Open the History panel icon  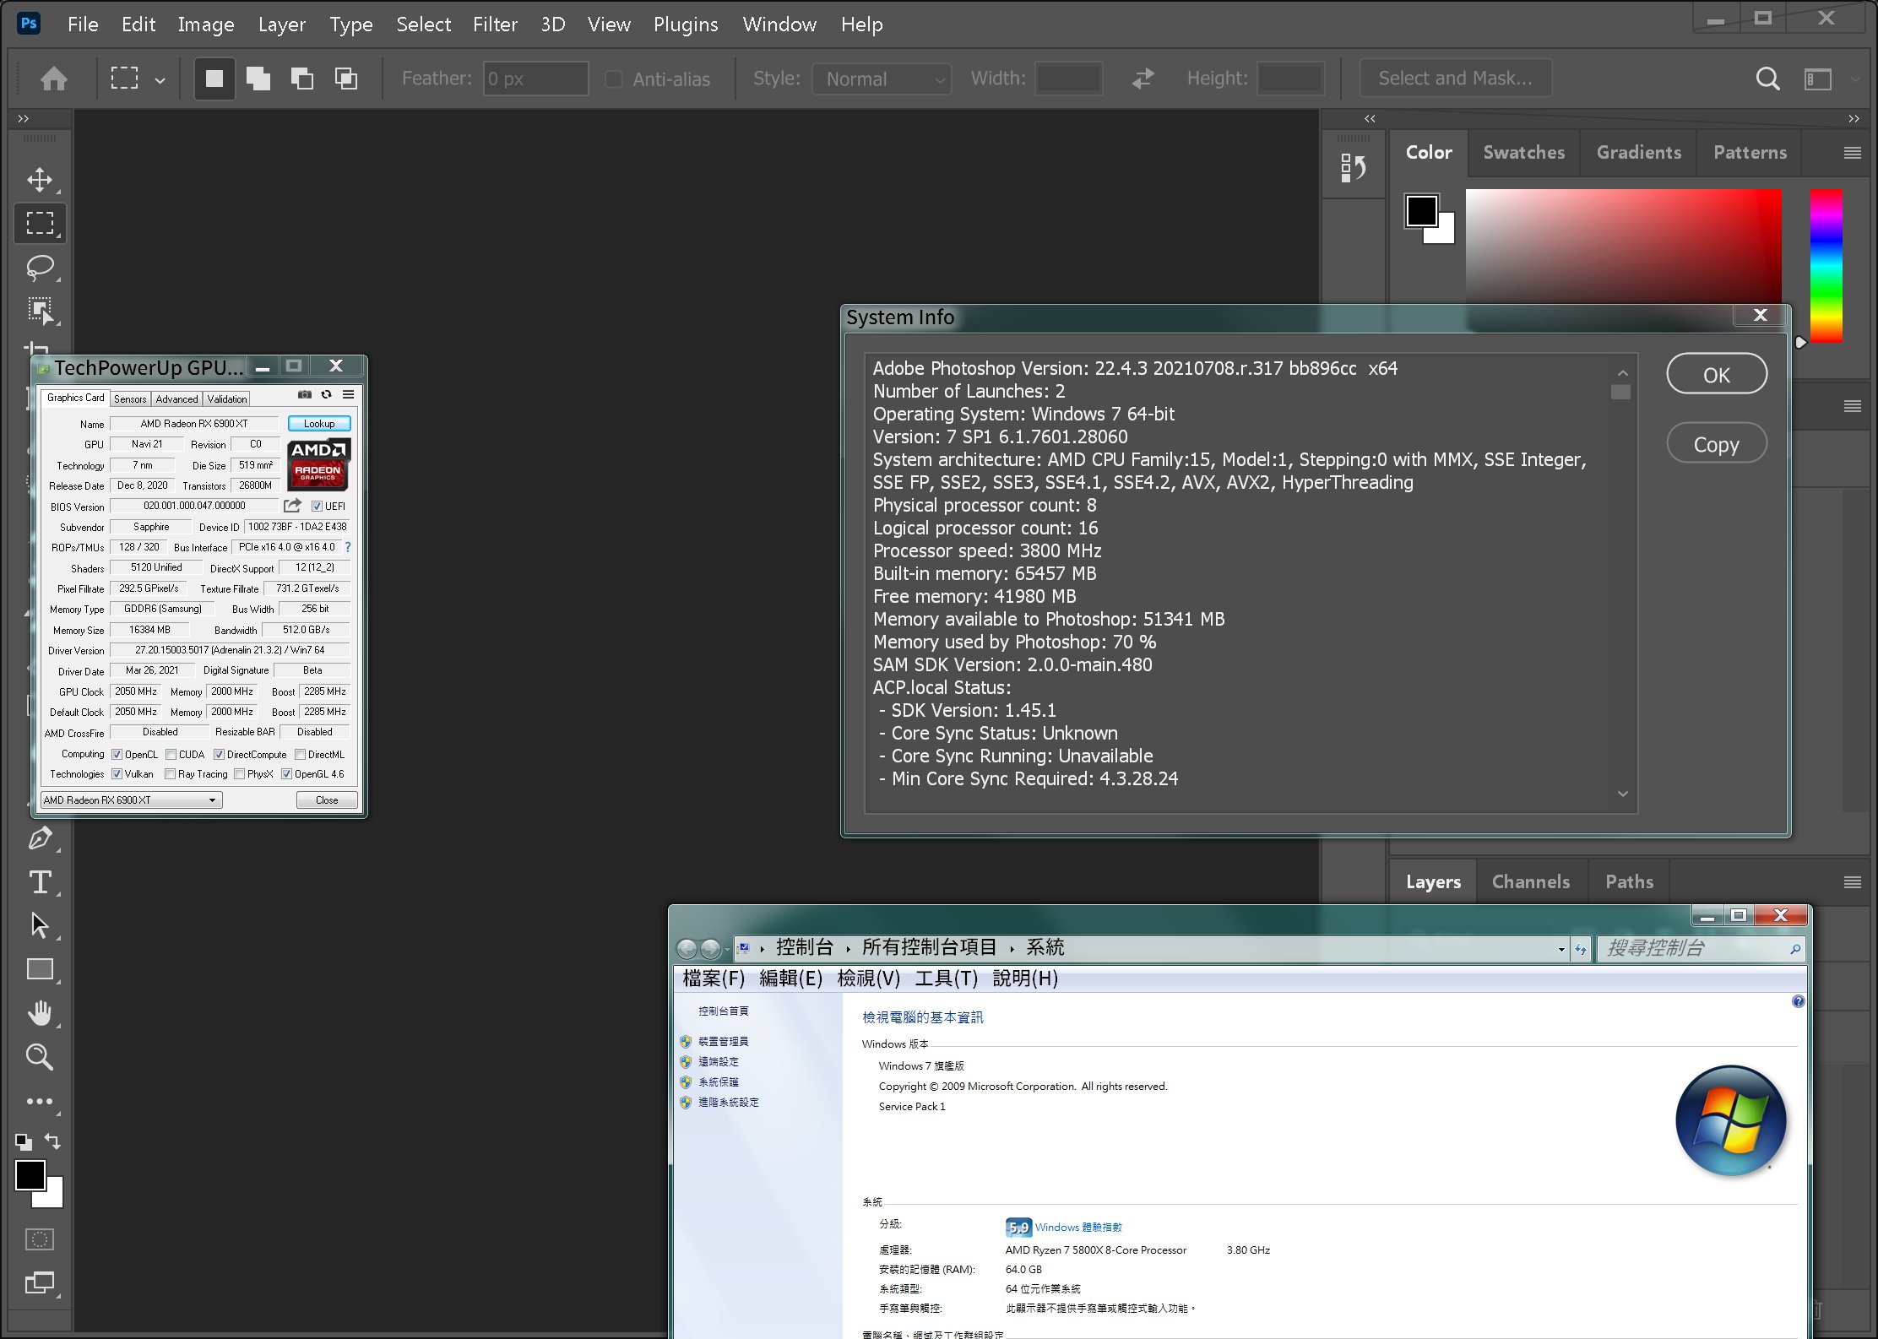pyautogui.click(x=1353, y=167)
